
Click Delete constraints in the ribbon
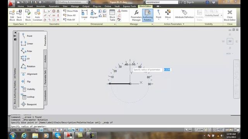pyautogui.click(x=122, y=11)
